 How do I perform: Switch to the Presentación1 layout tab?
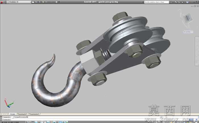22,114
